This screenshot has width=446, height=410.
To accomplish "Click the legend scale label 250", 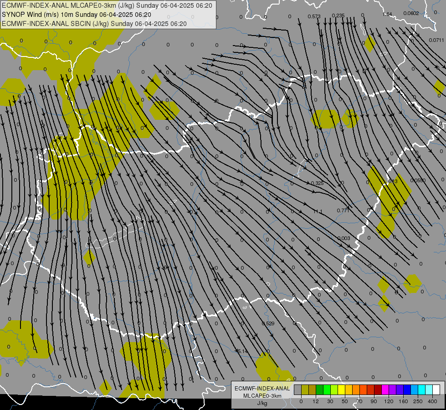I will [418, 401].
